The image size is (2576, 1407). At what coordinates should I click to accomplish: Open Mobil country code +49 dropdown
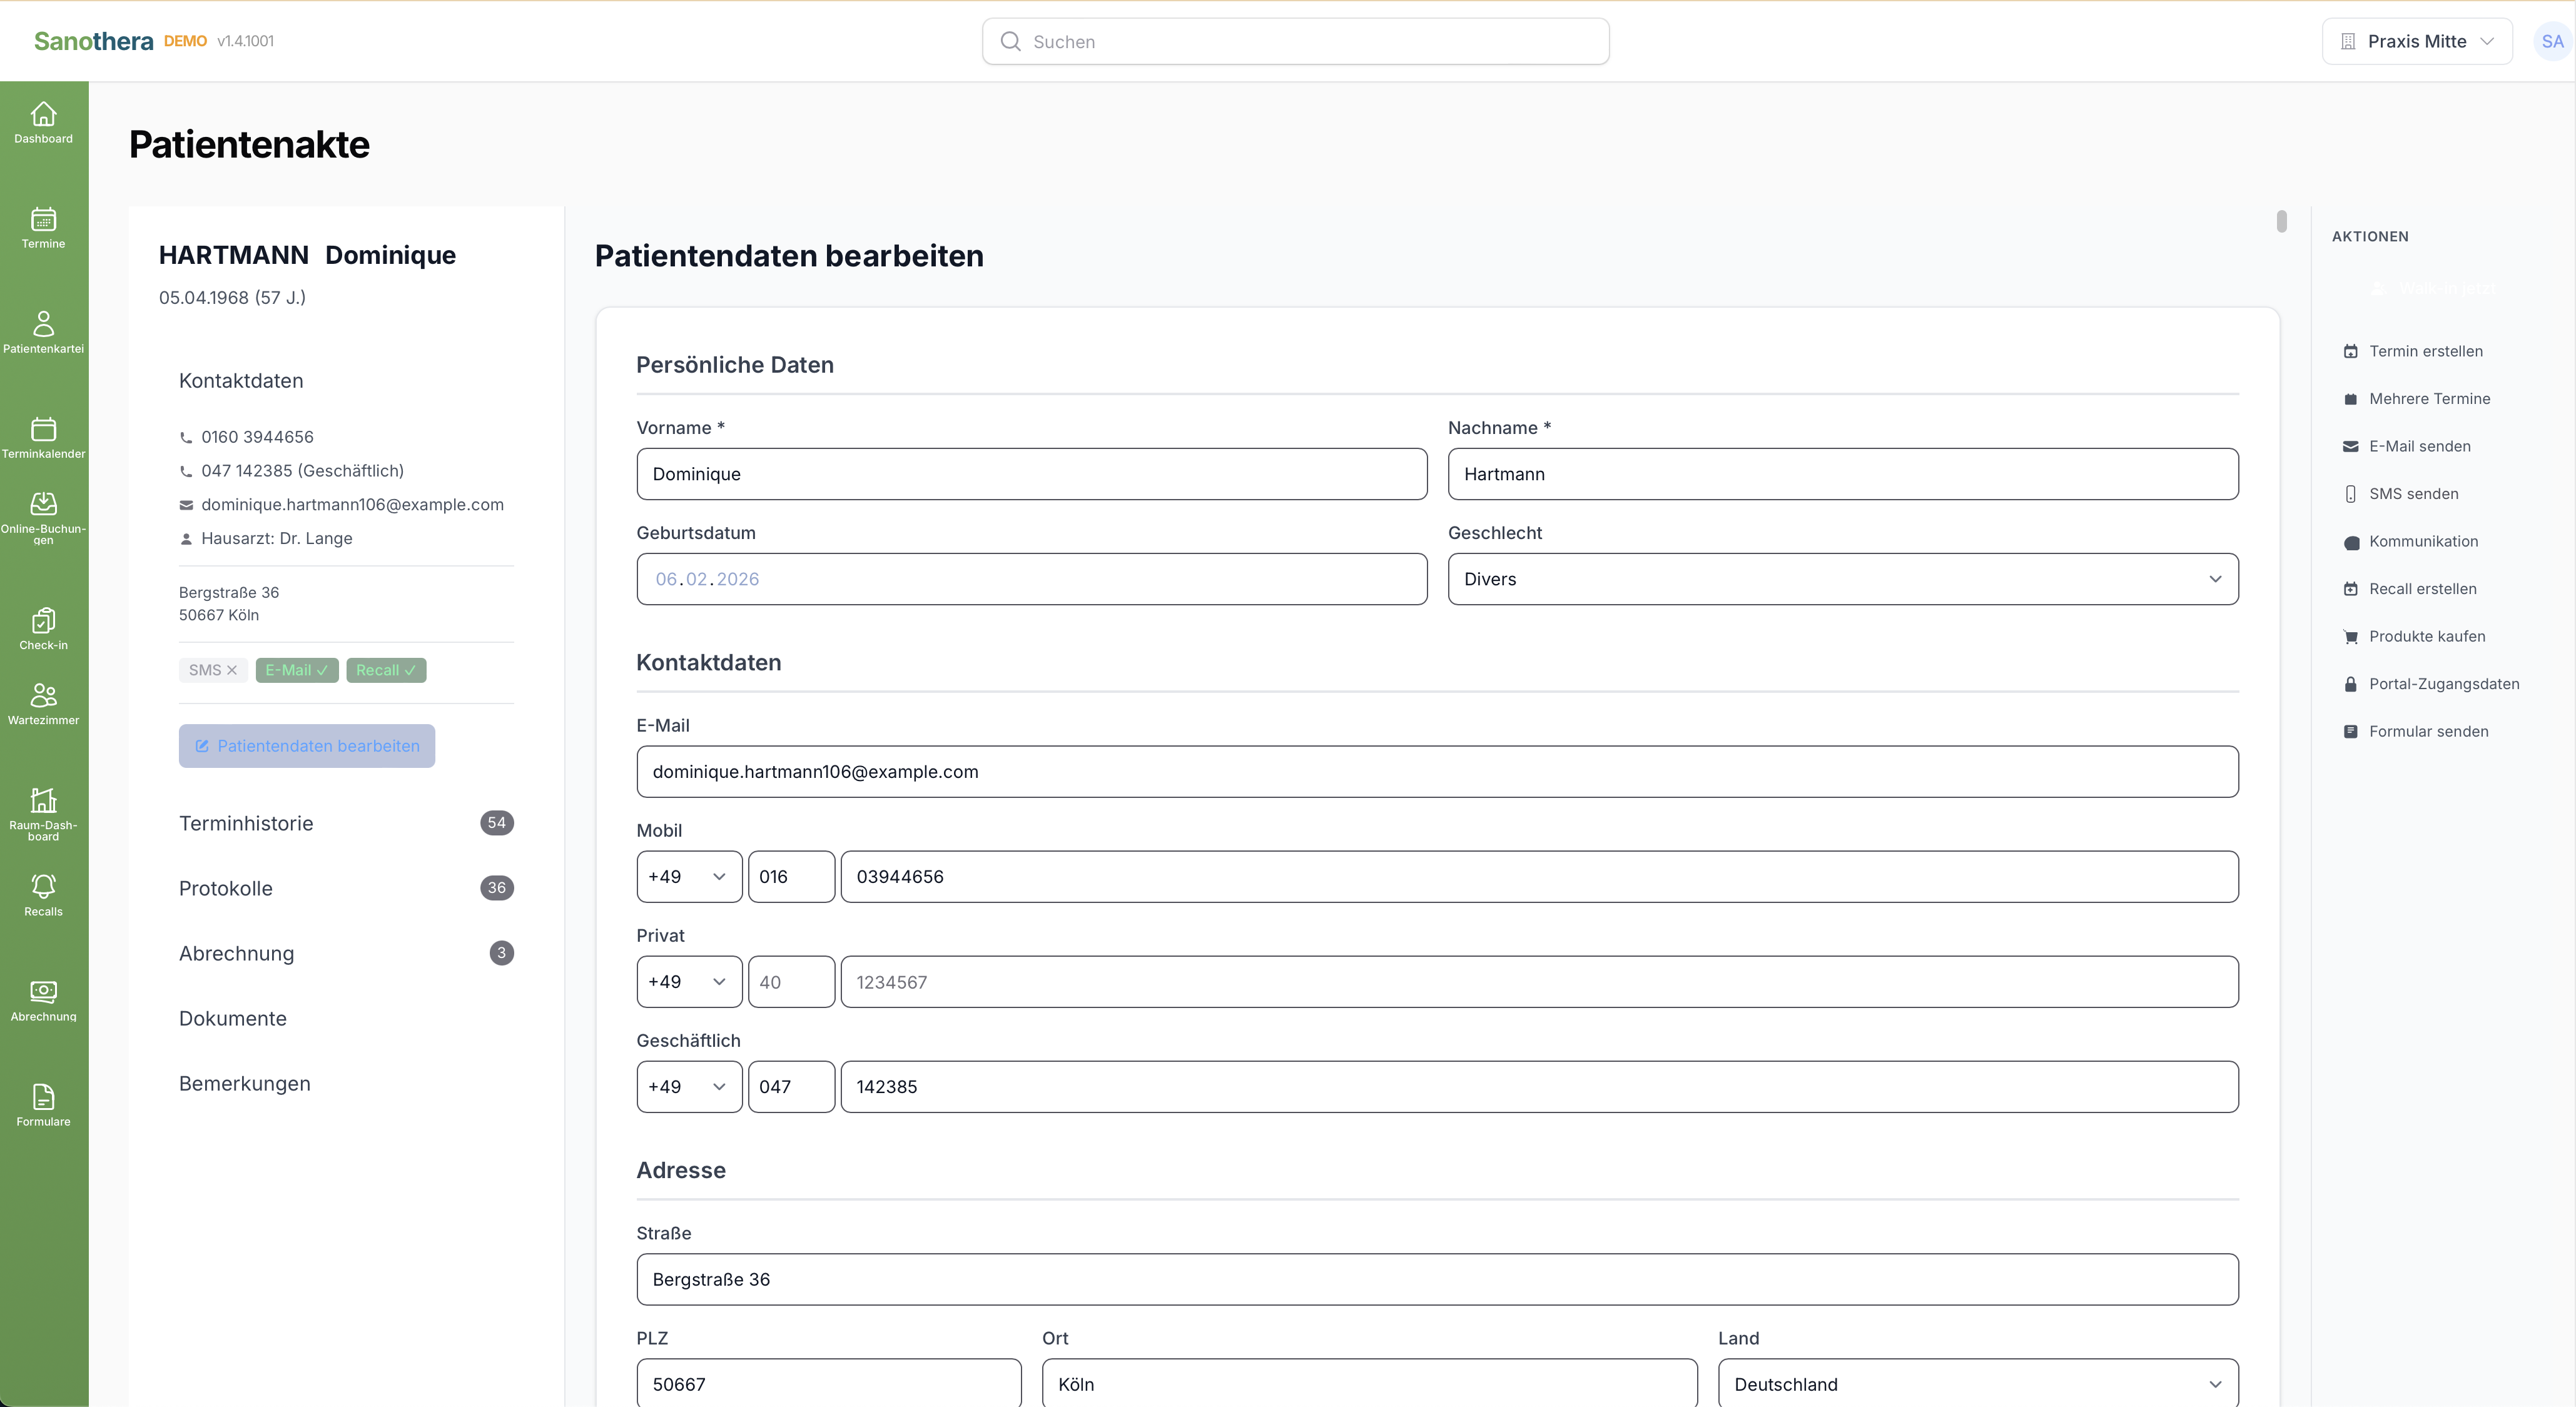tap(689, 877)
